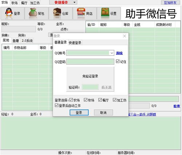Screen dimensions: 182x155
Task: Toggle 登录后自动工作 checkbox
Action: 56,105
